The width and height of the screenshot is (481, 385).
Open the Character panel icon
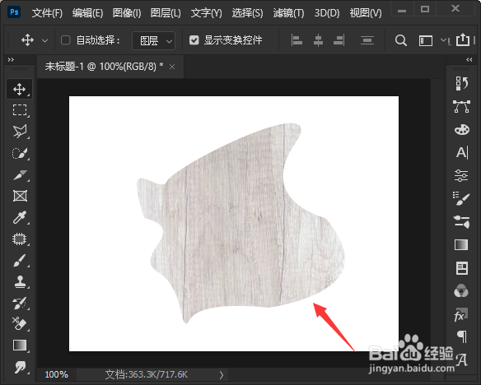[462, 152]
